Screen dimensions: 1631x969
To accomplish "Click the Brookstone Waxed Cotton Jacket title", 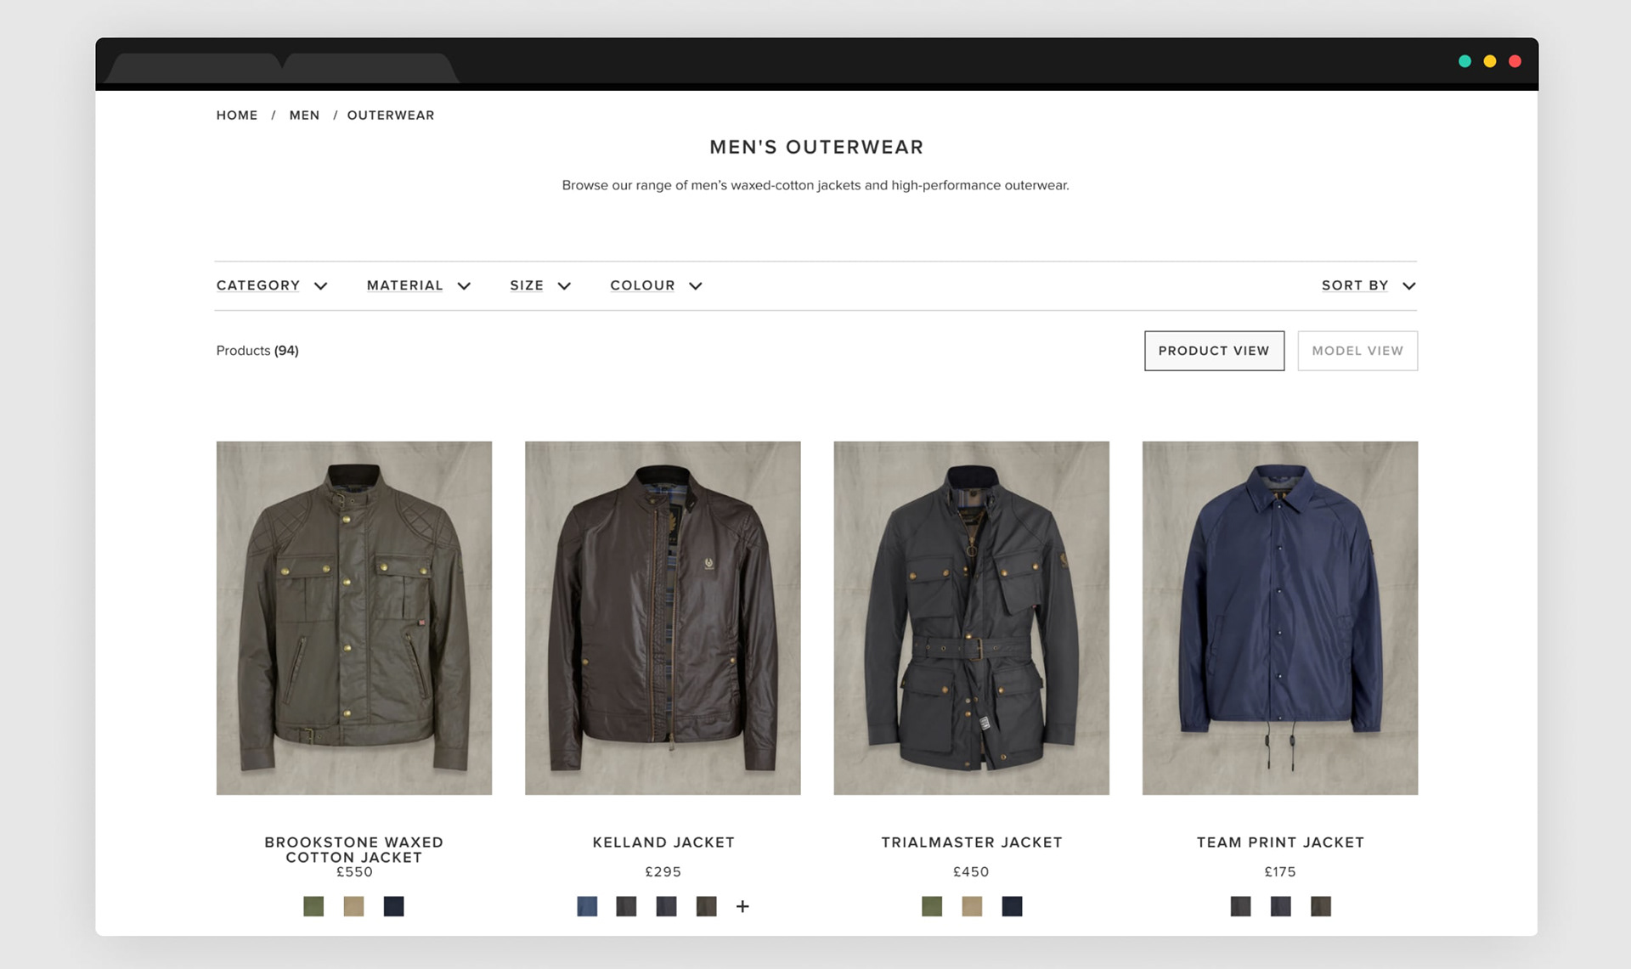I will point(354,850).
